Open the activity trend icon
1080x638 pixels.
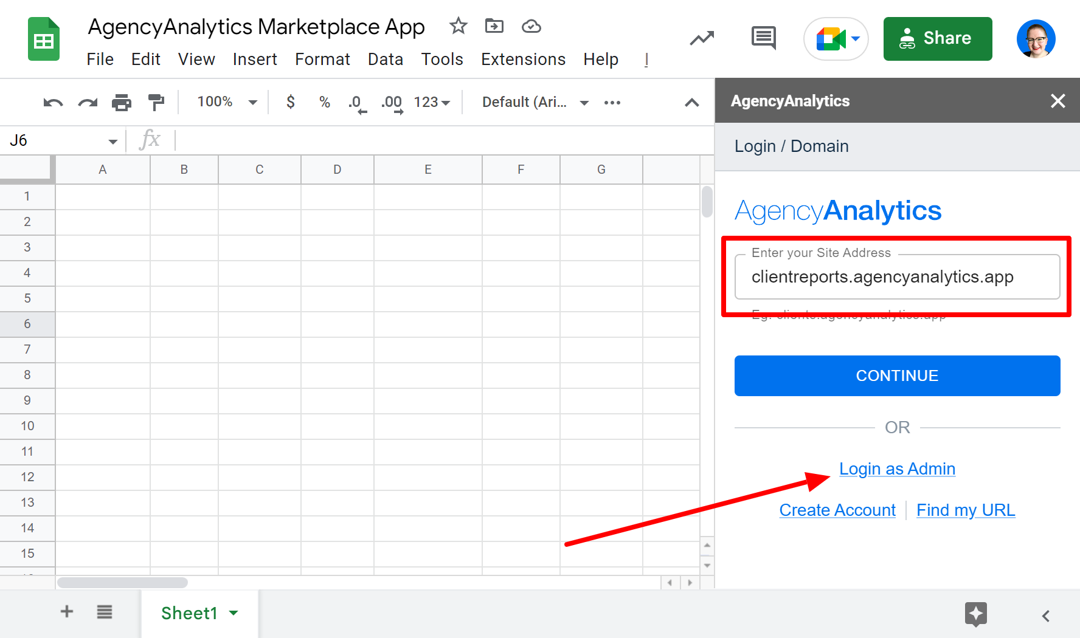(x=702, y=39)
